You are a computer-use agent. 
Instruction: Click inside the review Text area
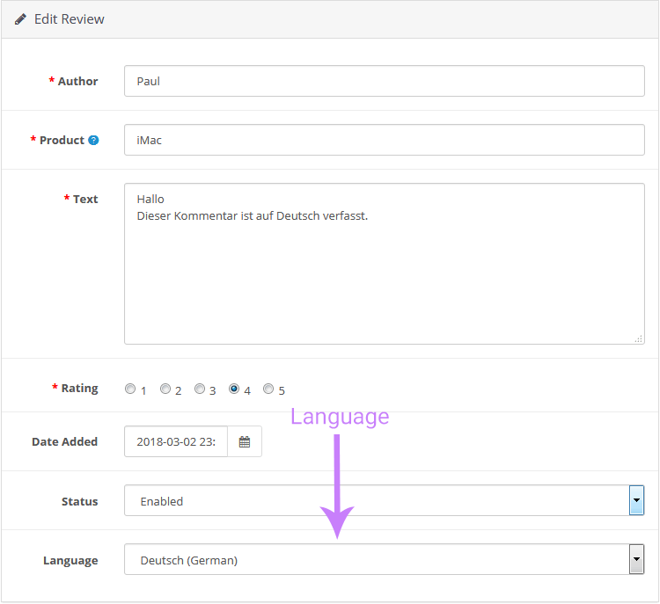click(385, 264)
